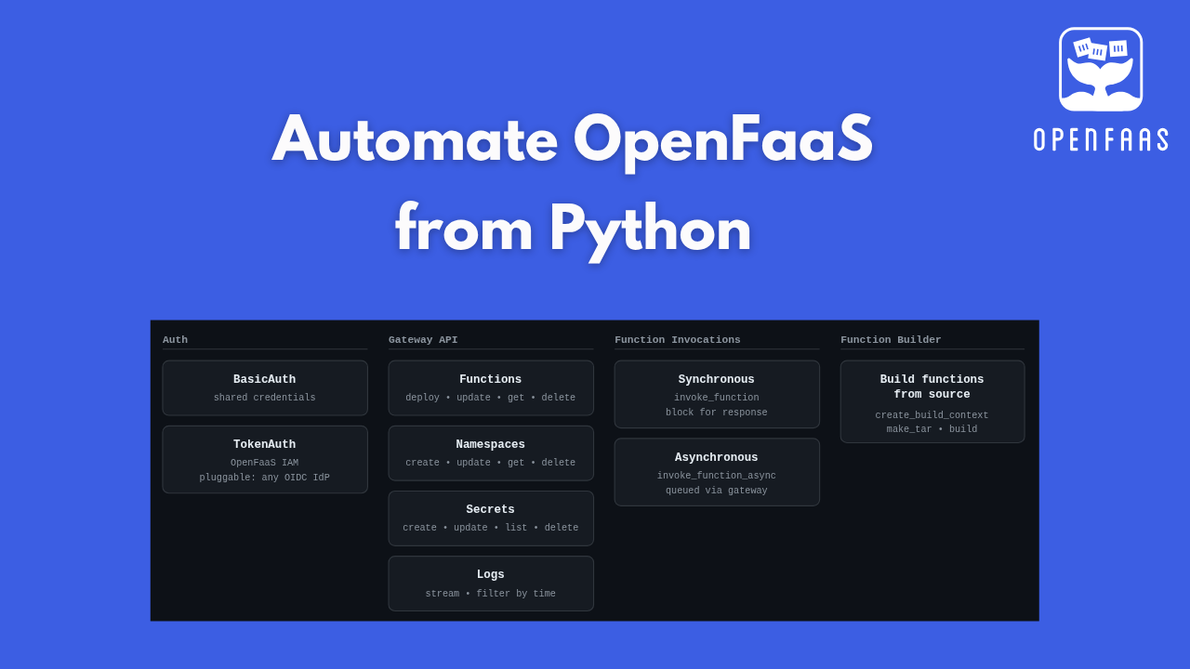
Task: Click 'OpenFaaS IAM' text
Action: (265, 463)
